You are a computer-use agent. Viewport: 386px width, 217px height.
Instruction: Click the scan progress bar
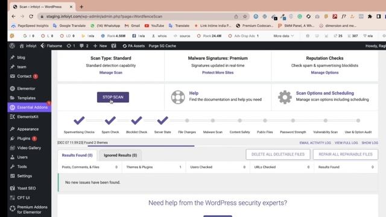[x=141, y=146]
